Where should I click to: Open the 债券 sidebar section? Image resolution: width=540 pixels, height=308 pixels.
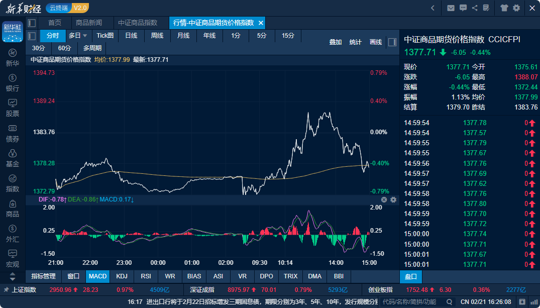point(13,134)
